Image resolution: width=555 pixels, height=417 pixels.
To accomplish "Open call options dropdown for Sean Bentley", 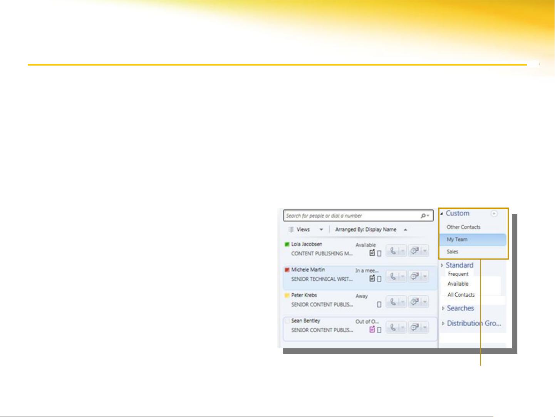I will [402, 328].
